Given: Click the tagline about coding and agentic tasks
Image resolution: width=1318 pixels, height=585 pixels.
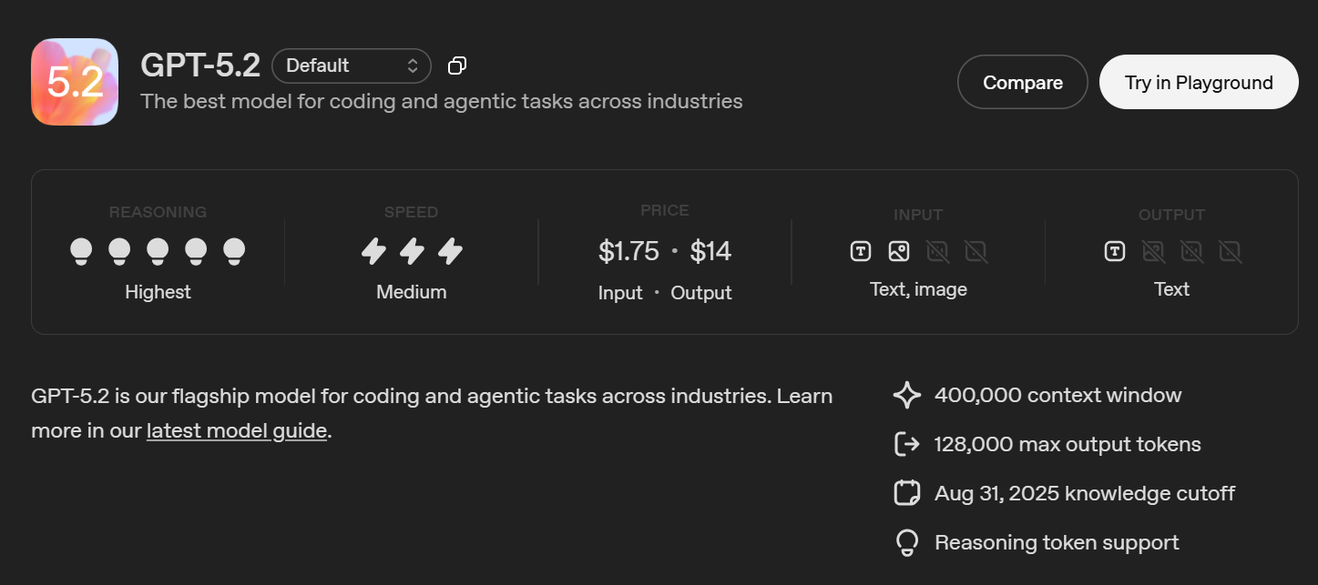Looking at the screenshot, I should click(x=442, y=101).
